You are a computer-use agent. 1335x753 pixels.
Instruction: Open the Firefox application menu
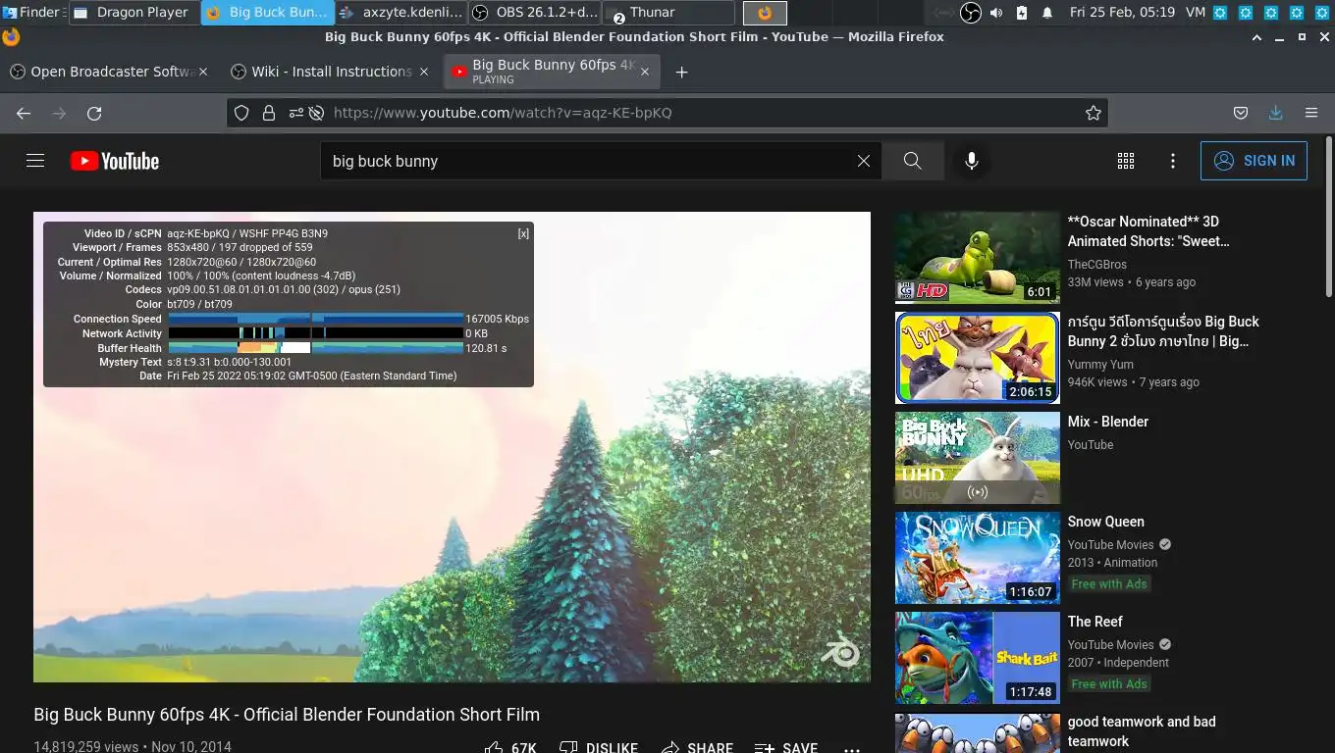(1311, 113)
